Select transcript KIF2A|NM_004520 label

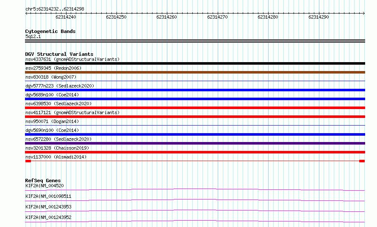click(x=44, y=186)
